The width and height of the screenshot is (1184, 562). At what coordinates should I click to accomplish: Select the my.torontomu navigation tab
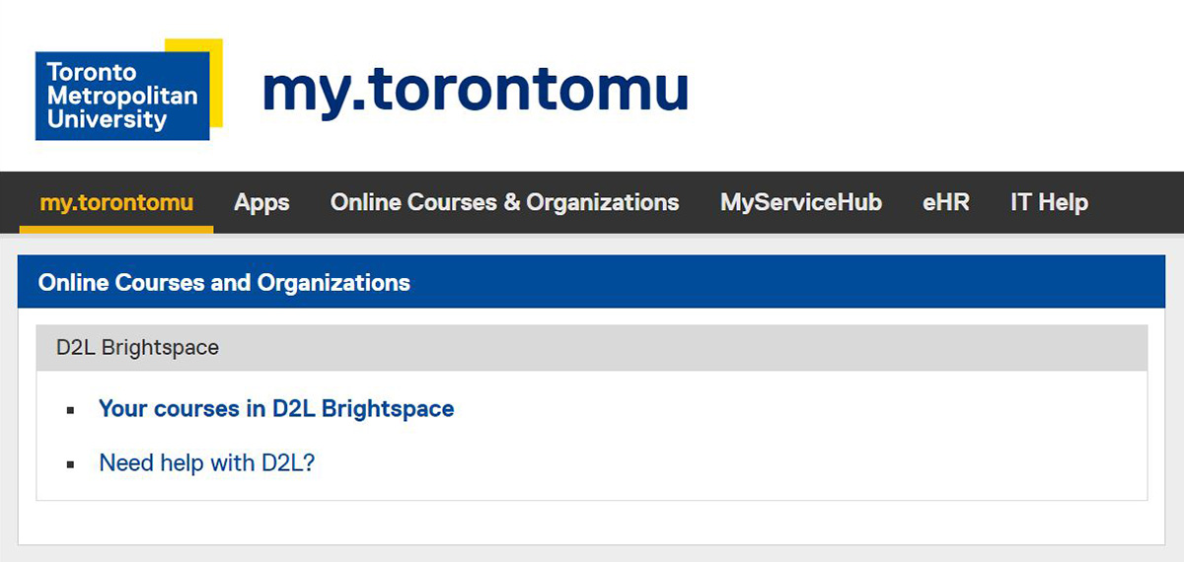pyautogui.click(x=116, y=203)
